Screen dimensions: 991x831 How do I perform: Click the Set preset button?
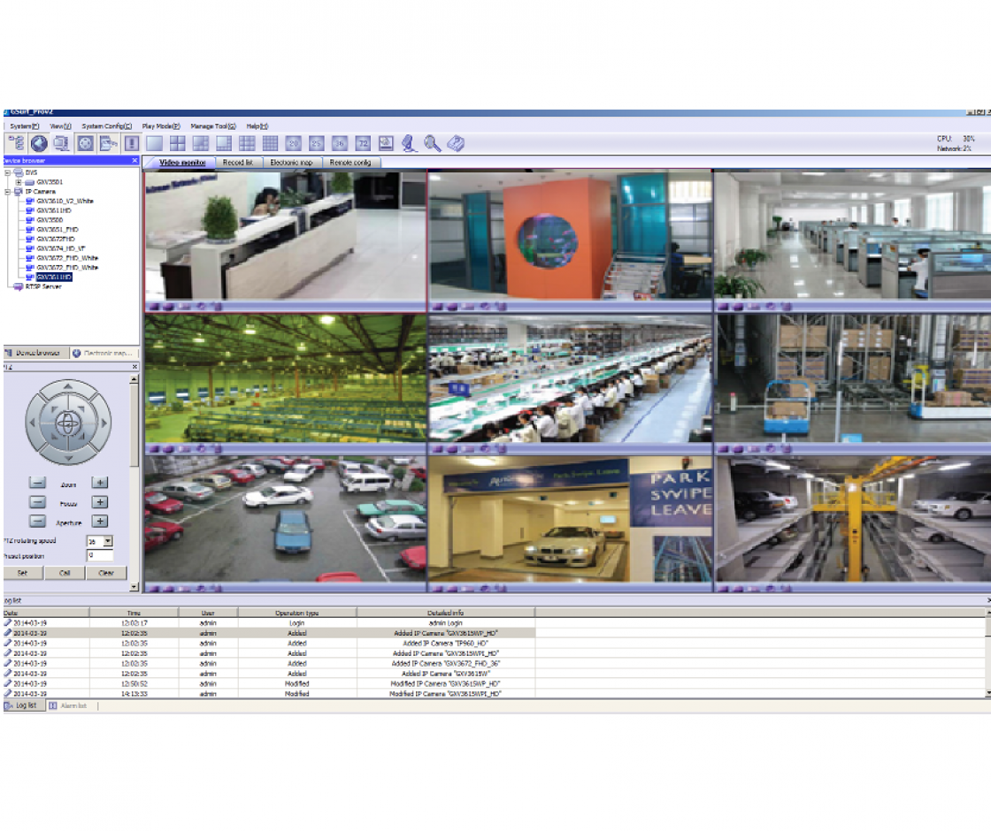coord(23,573)
